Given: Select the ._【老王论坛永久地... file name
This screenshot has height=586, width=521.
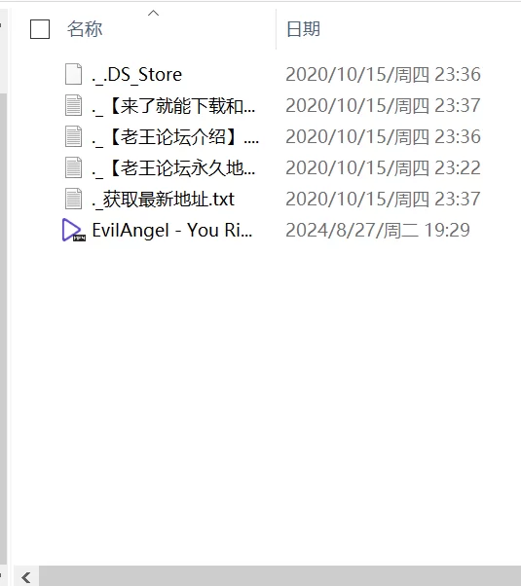Looking at the screenshot, I should click(173, 167).
